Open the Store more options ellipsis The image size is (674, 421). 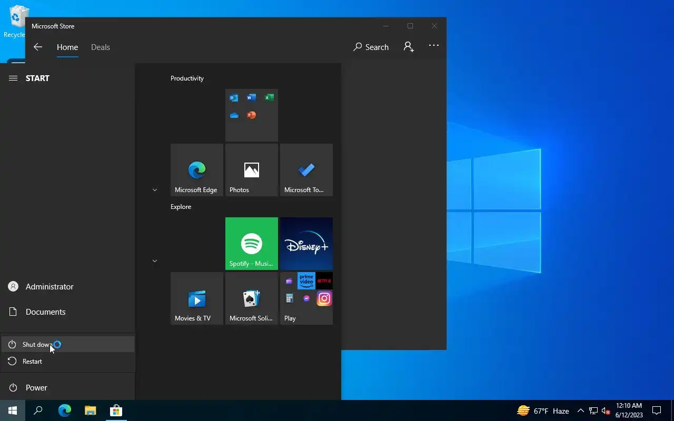pyautogui.click(x=433, y=46)
